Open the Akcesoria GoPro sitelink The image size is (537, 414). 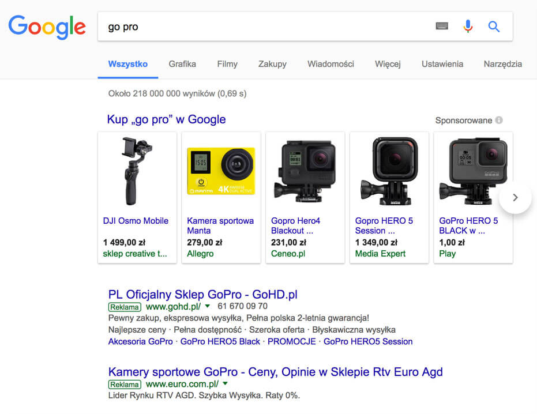(140, 341)
